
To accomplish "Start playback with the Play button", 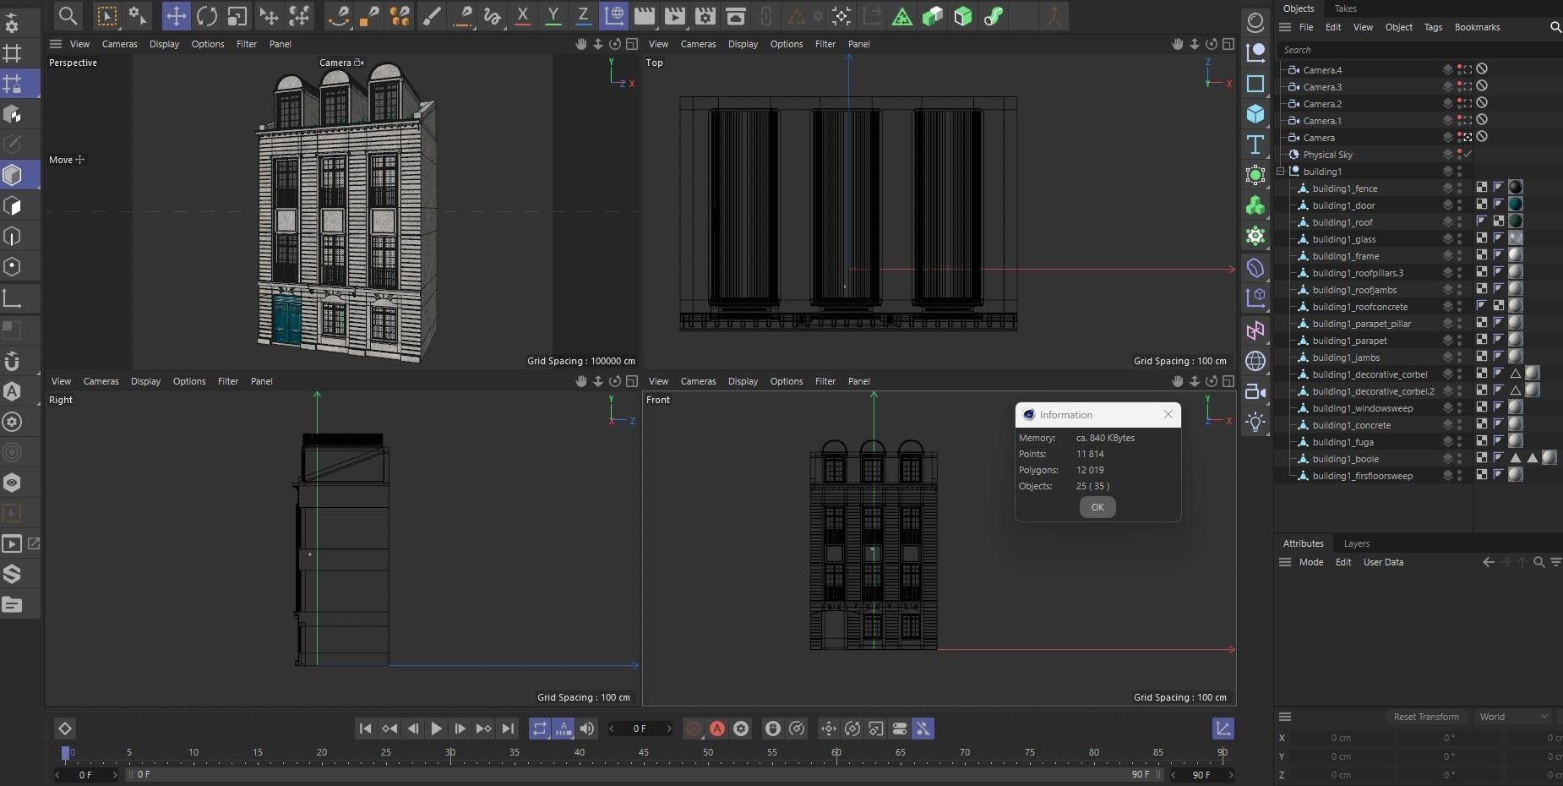I will pos(436,729).
